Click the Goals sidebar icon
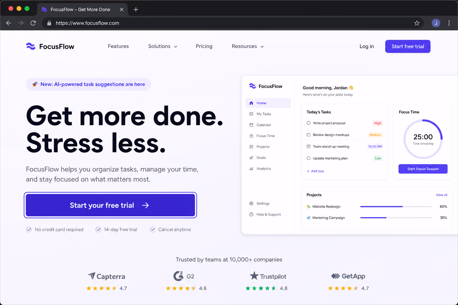 click(x=251, y=158)
